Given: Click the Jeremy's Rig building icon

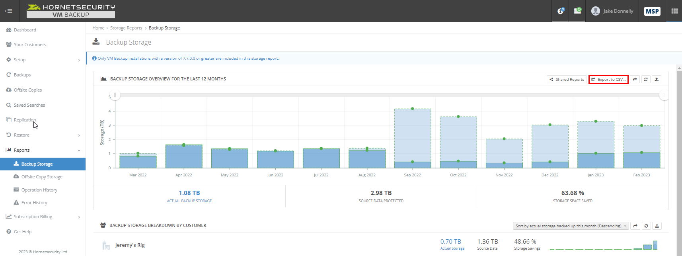Looking at the screenshot, I should point(106,245).
